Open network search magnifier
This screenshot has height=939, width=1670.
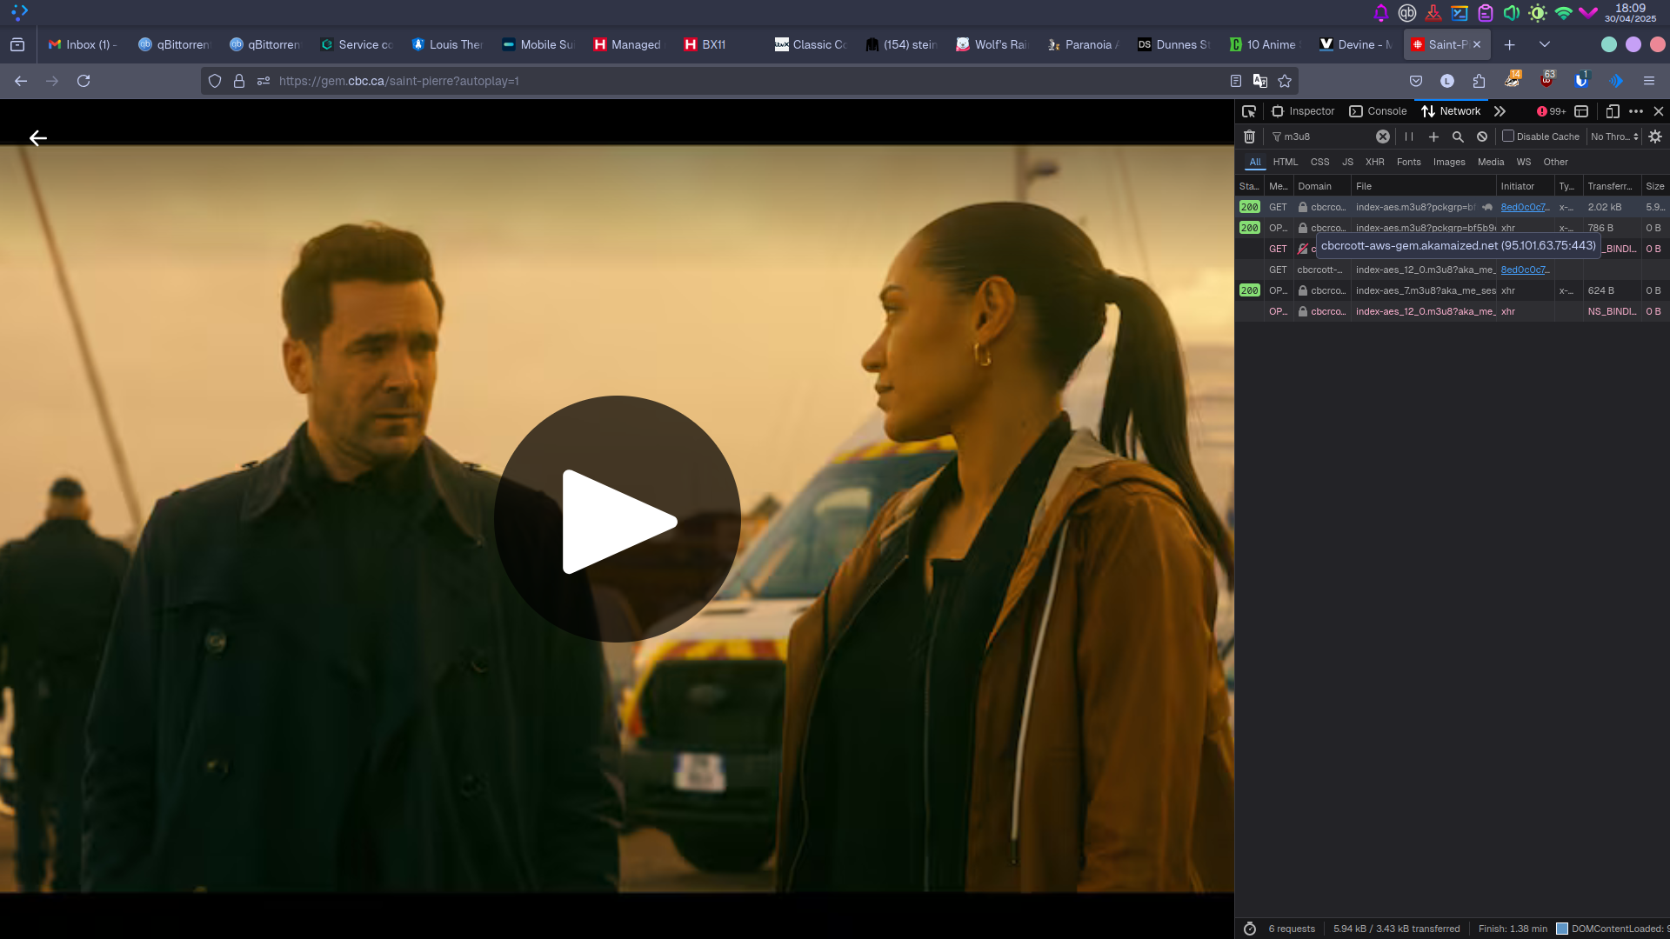(x=1458, y=137)
